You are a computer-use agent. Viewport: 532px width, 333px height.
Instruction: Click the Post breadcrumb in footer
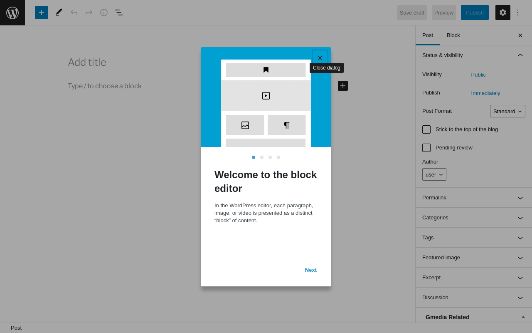[x=16, y=328]
